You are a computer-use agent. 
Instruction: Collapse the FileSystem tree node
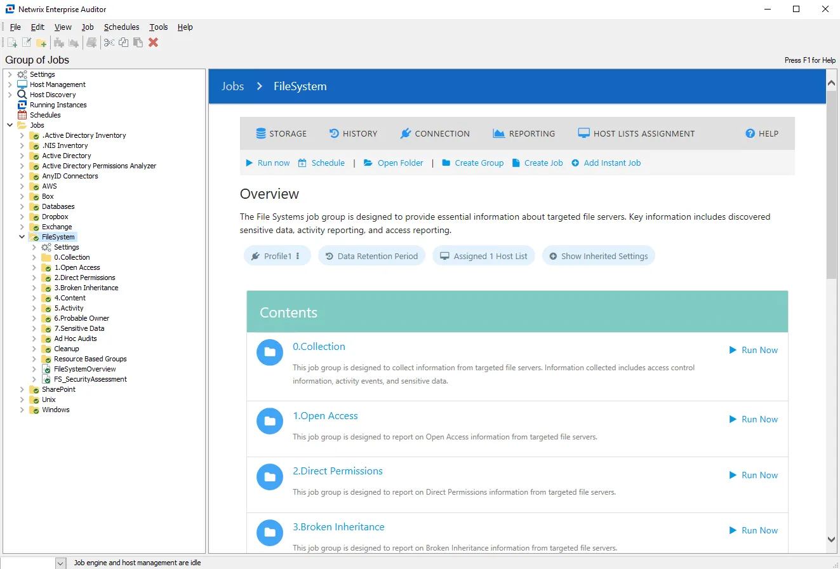tap(22, 237)
